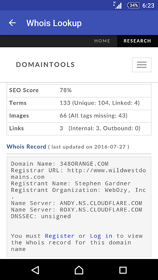The width and height of the screenshot is (158, 280).
Task: Tap the signal strength icon
Action: click(118, 5)
